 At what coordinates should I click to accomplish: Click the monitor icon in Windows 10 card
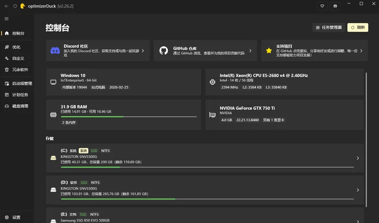click(54, 82)
